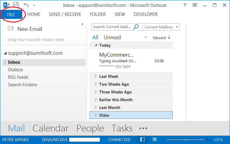Open the MyCommerce Typing Assistant email
Viewport: 230px width, 144px height.
131,60
